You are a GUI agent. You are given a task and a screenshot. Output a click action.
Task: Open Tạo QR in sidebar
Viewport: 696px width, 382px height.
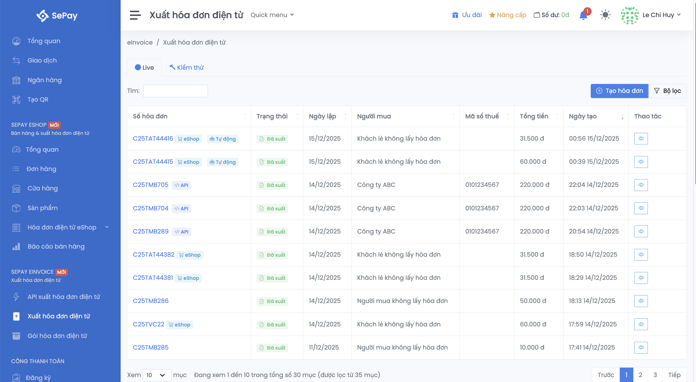(x=38, y=100)
